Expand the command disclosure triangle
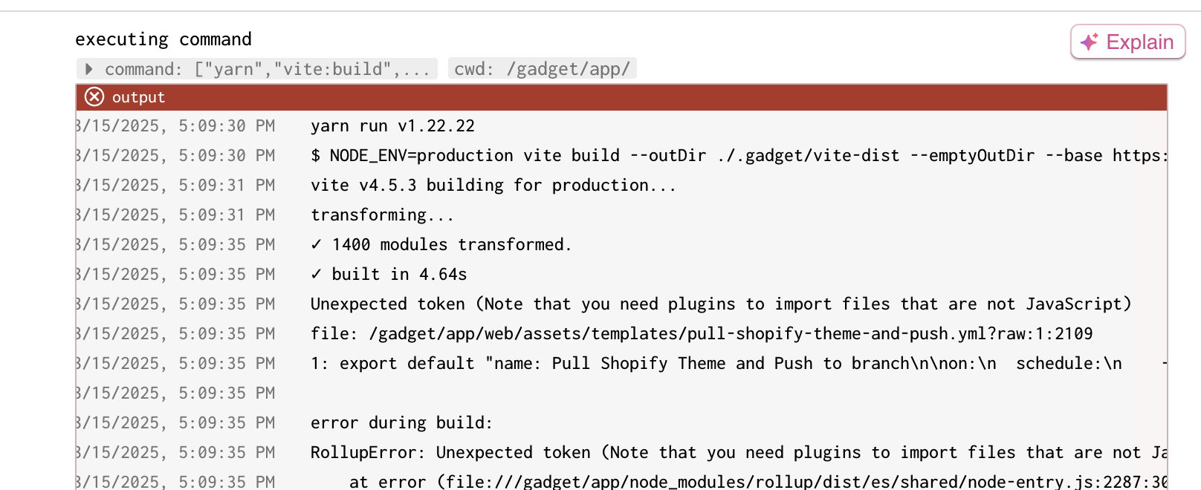The width and height of the screenshot is (1201, 490). point(89,69)
